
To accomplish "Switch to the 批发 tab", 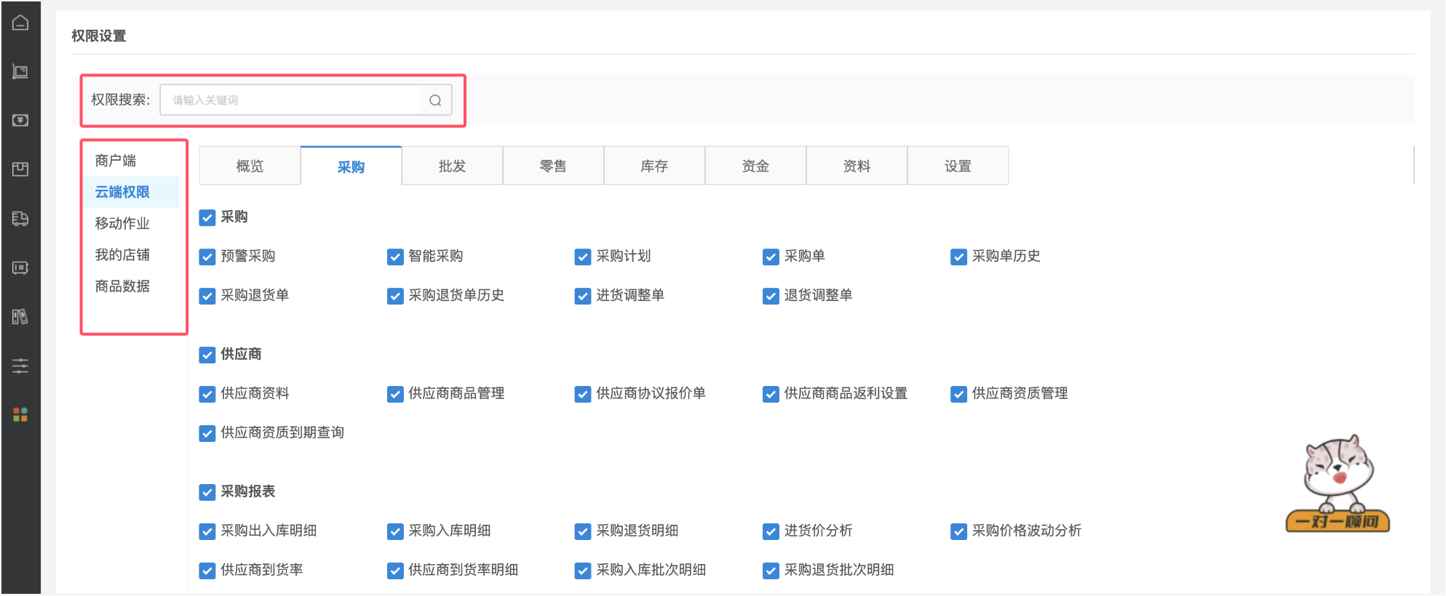I will click(452, 166).
